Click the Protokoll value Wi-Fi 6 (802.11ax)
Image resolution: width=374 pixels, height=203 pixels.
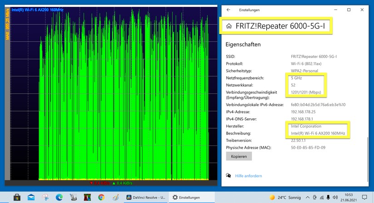(306, 64)
